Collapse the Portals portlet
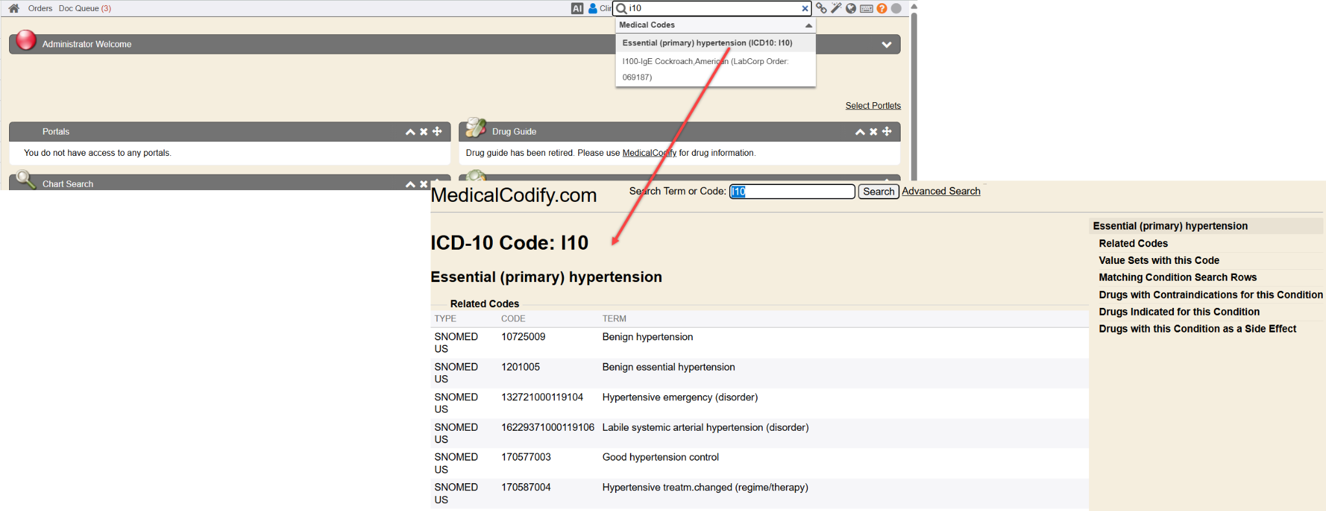The width and height of the screenshot is (1326, 511). click(410, 132)
